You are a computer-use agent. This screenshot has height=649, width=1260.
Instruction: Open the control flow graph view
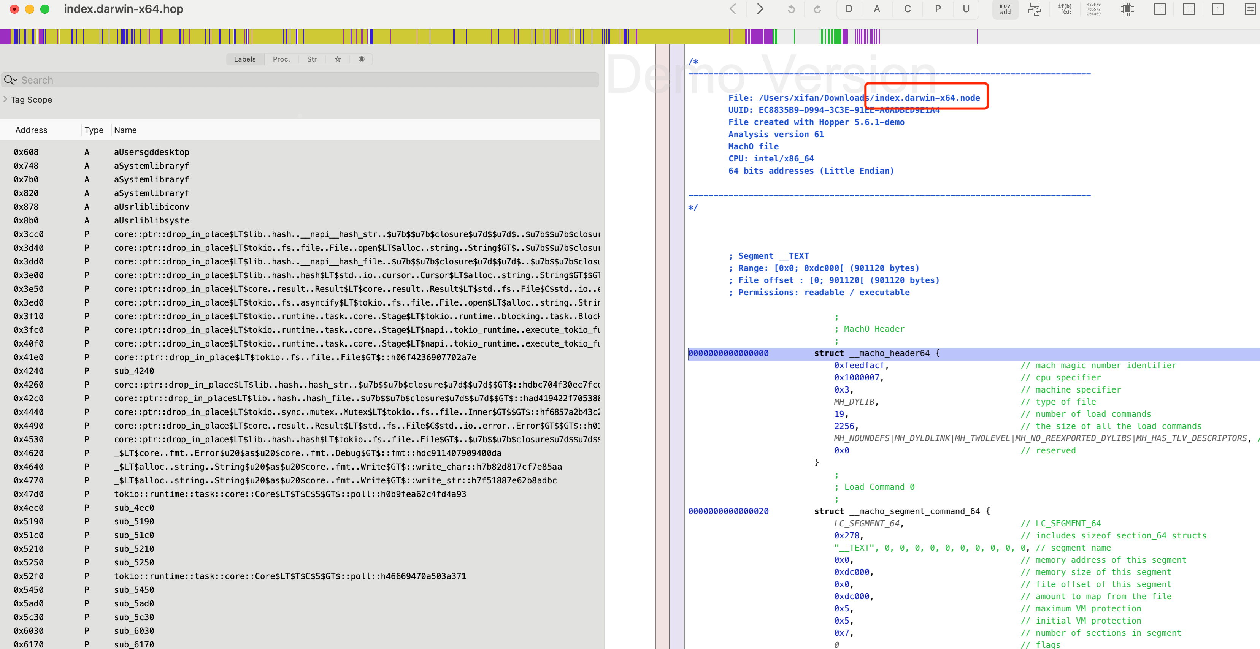(x=1034, y=9)
